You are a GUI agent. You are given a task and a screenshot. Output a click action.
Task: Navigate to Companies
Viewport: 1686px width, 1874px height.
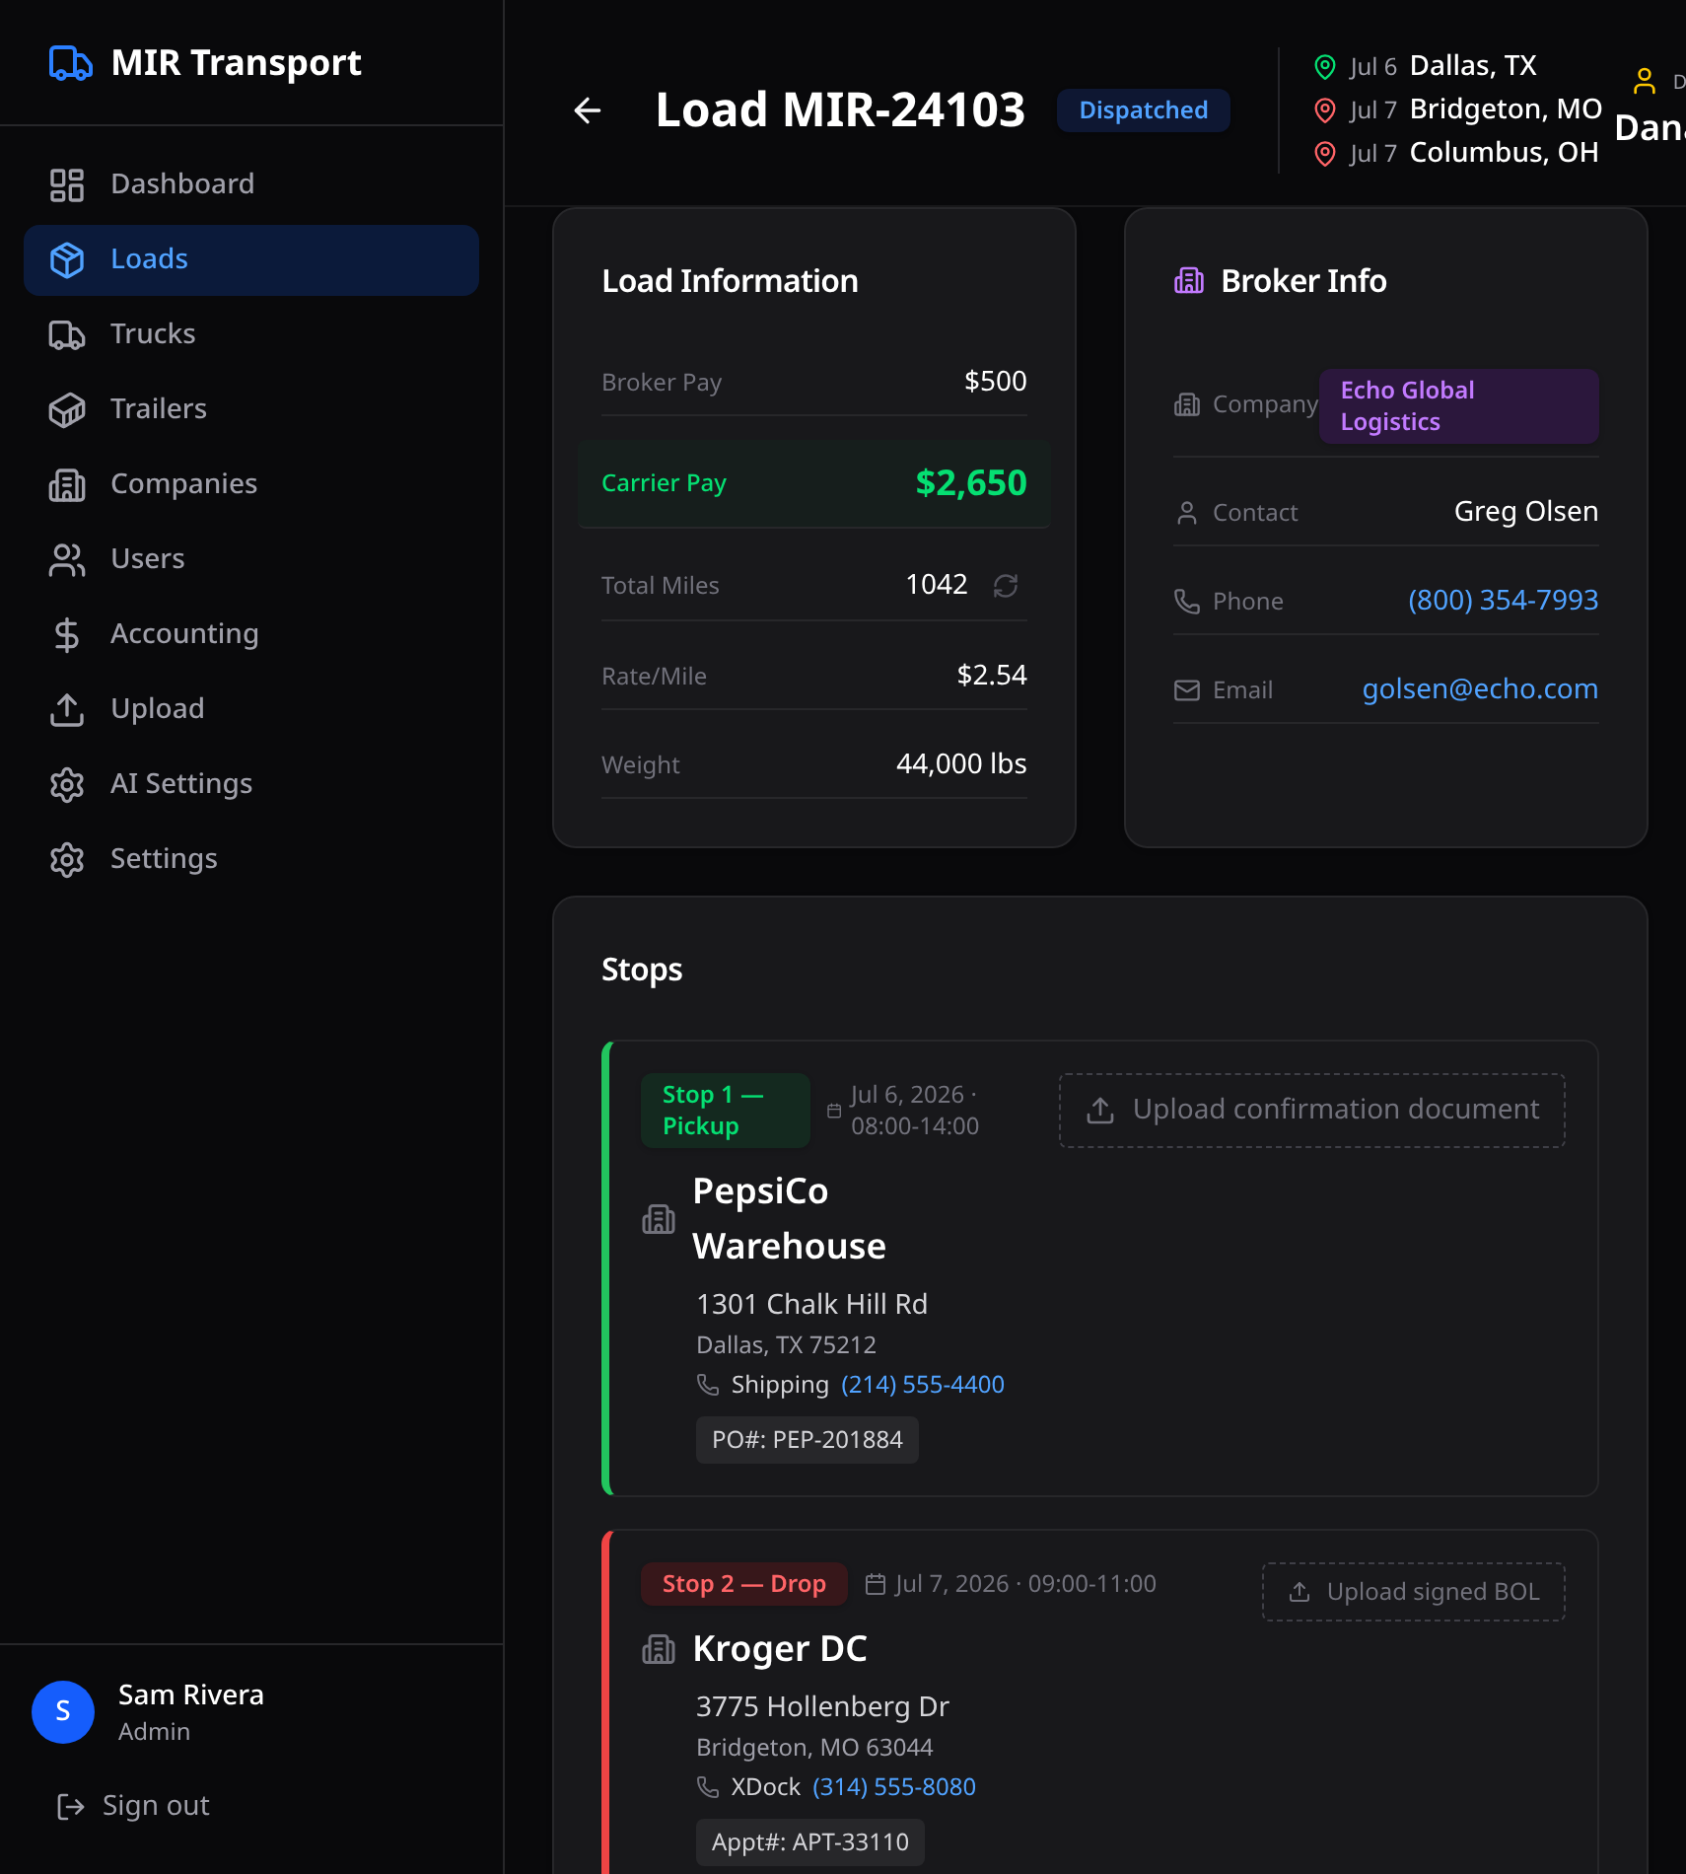pos(251,484)
